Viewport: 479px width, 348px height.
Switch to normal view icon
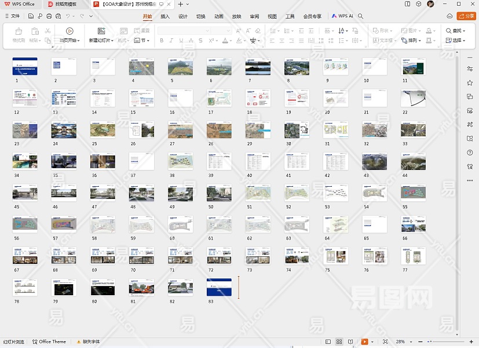(x=328, y=342)
